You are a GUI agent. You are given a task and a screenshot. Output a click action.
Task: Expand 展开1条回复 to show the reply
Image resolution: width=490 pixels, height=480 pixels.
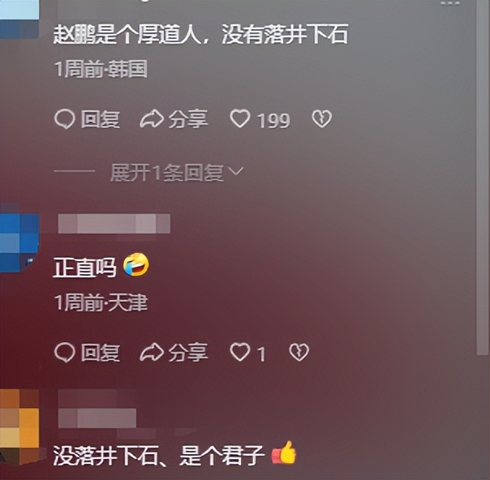pyautogui.click(x=177, y=173)
